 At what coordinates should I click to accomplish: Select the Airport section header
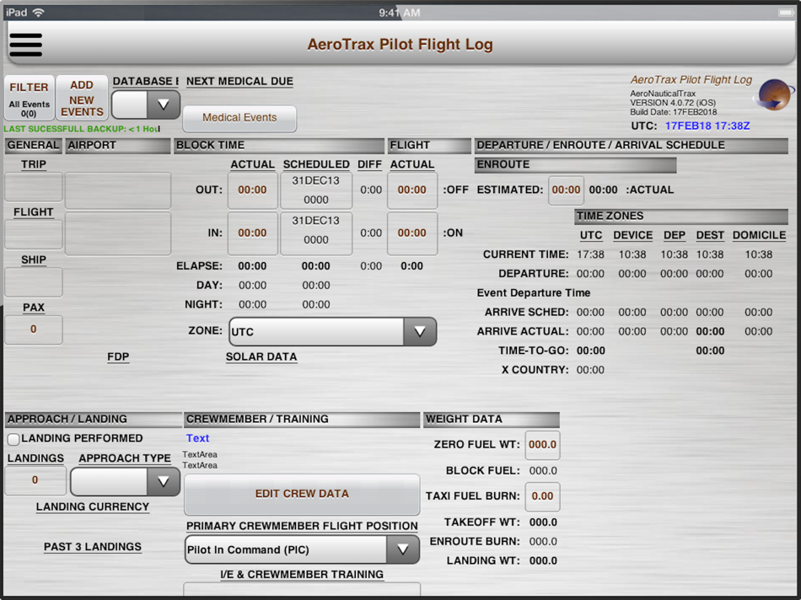118,146
